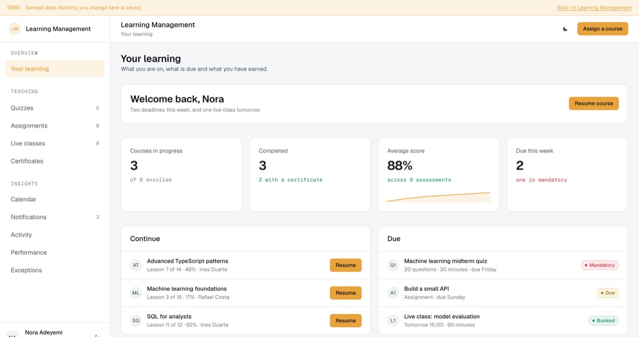Viewport: 639px width, 337px height.
Task: Resume SQL for analysts
Action: pos(346,320)
